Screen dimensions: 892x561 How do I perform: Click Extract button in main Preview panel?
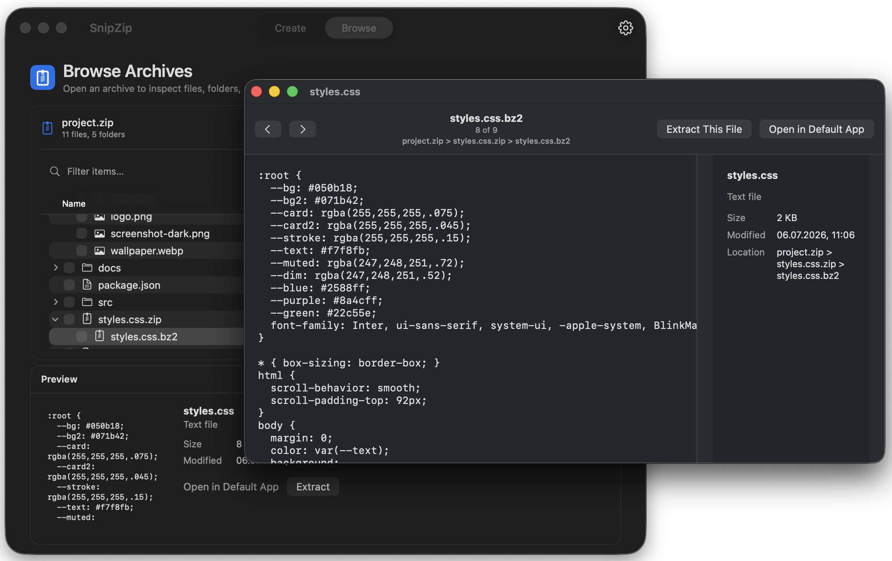313,487
